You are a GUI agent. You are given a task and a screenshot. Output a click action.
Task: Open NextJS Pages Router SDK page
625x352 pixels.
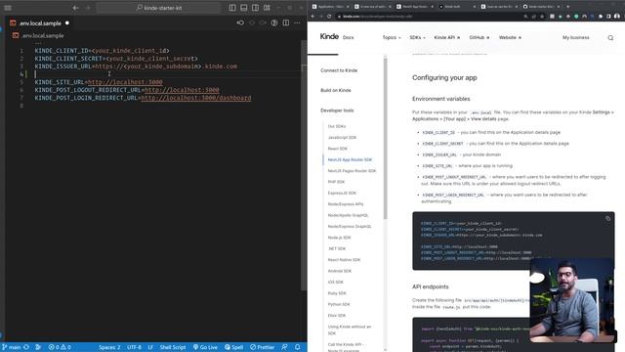(x=352, y=171)
